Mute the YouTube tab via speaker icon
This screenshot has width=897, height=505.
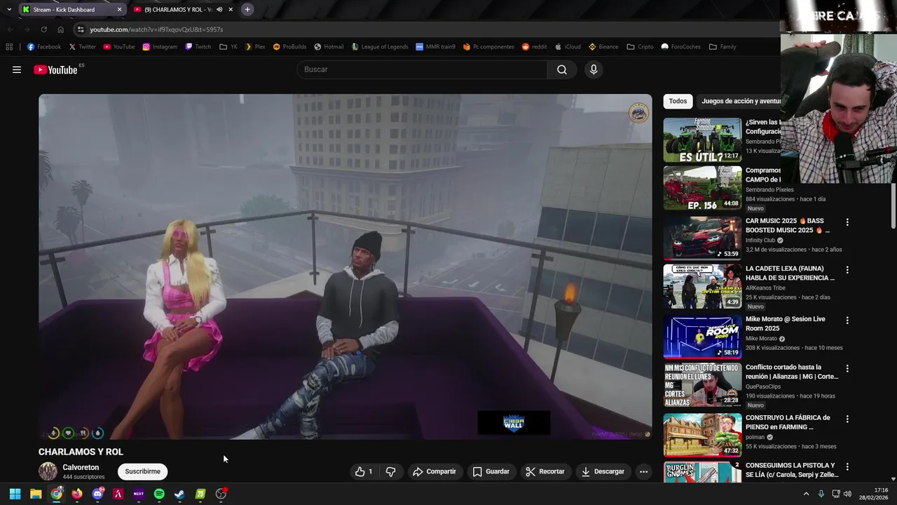[x=219, y=9]
